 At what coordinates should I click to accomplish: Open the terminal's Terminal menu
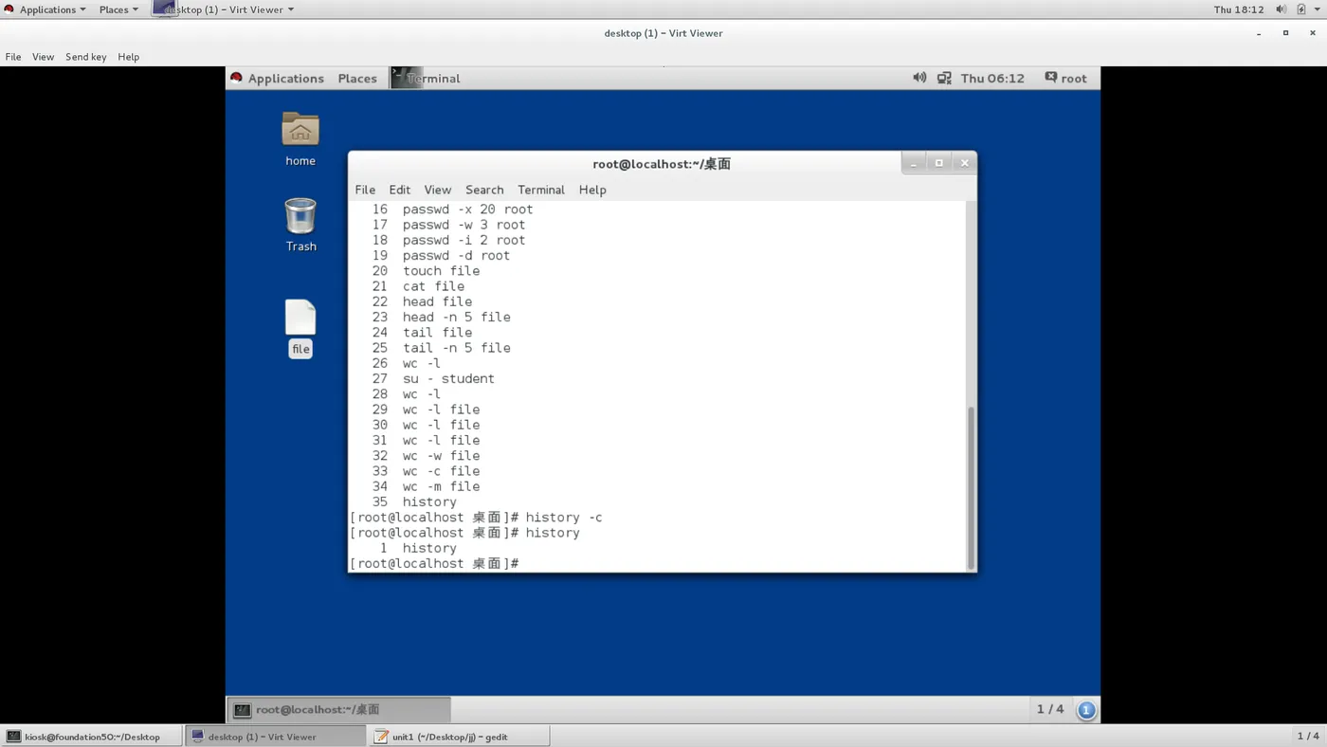pyautogui.click(x=541, y=190)
